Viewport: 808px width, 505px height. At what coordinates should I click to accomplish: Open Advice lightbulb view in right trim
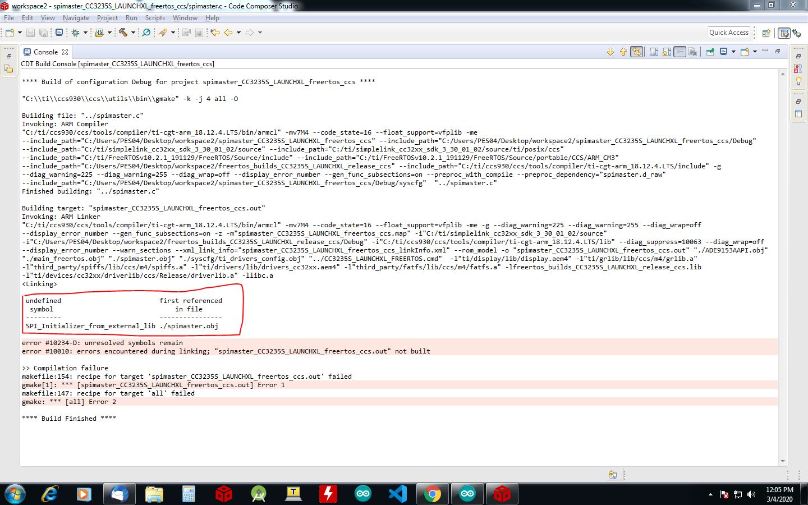pyautogui.click(x=798, y=81)
